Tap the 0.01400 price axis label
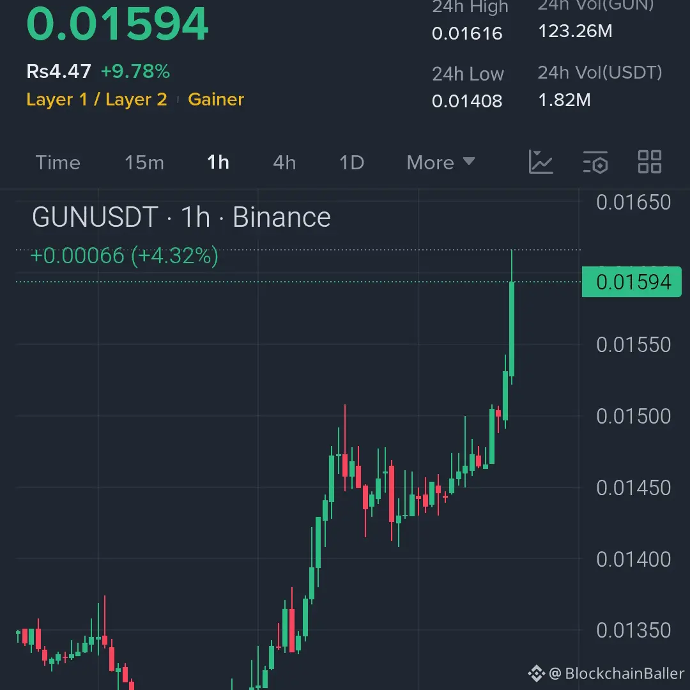 [x=634, y=559]
